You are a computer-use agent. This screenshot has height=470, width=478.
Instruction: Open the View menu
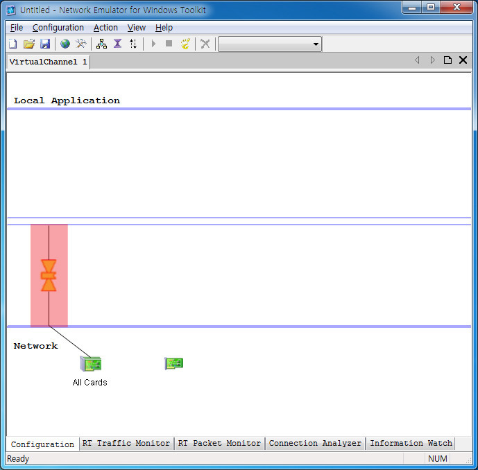pos(136,28)
